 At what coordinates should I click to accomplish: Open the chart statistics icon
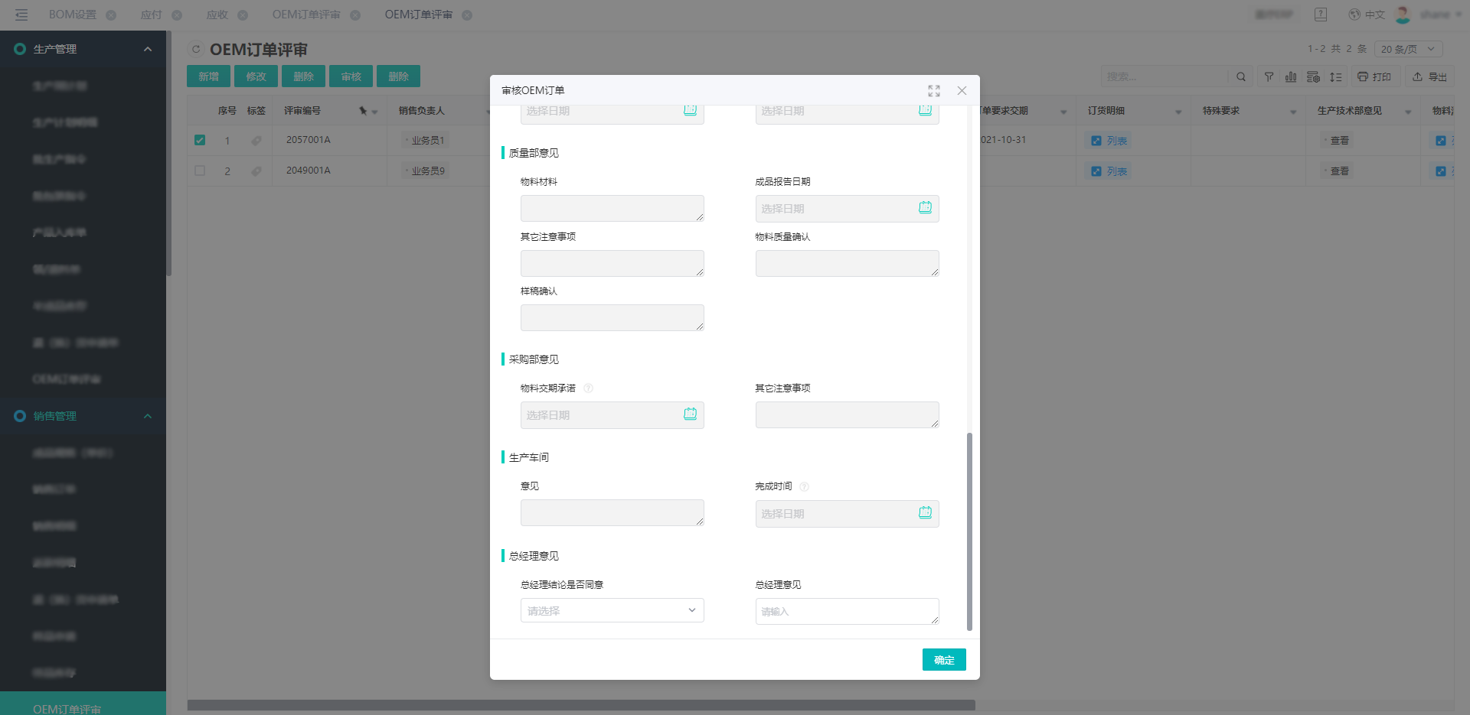(1291, 76)
